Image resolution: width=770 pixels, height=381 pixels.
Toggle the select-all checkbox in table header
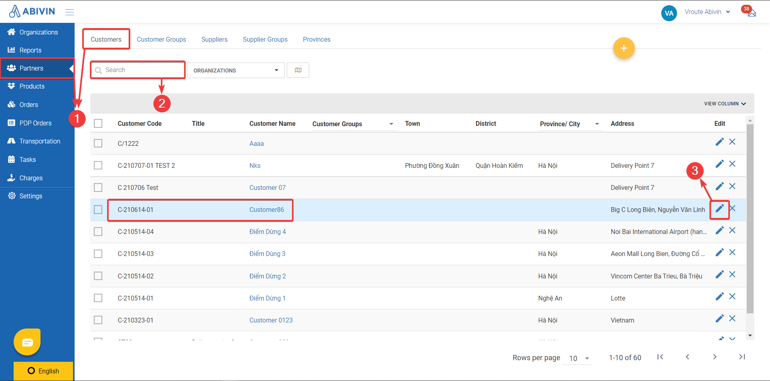tap(98, 123)
